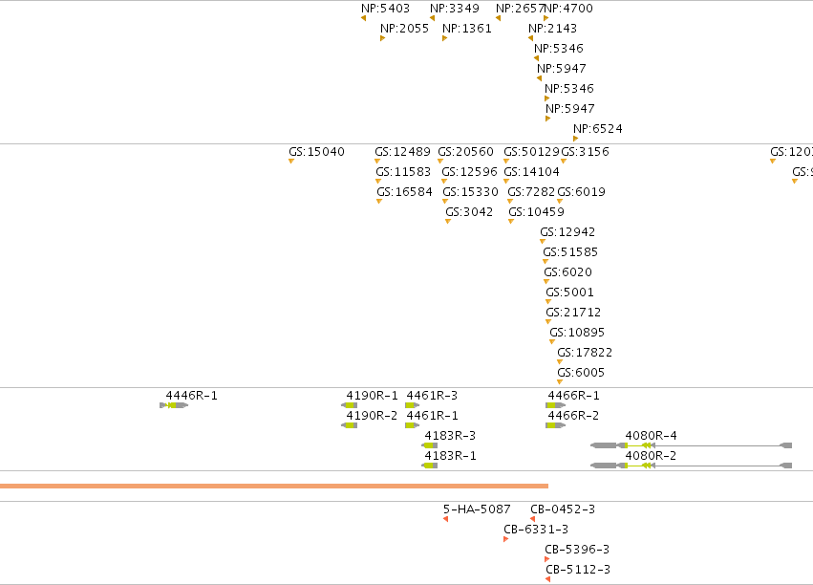
Task: Open the CB-5396-3 feature
Action: coord(547,559)
